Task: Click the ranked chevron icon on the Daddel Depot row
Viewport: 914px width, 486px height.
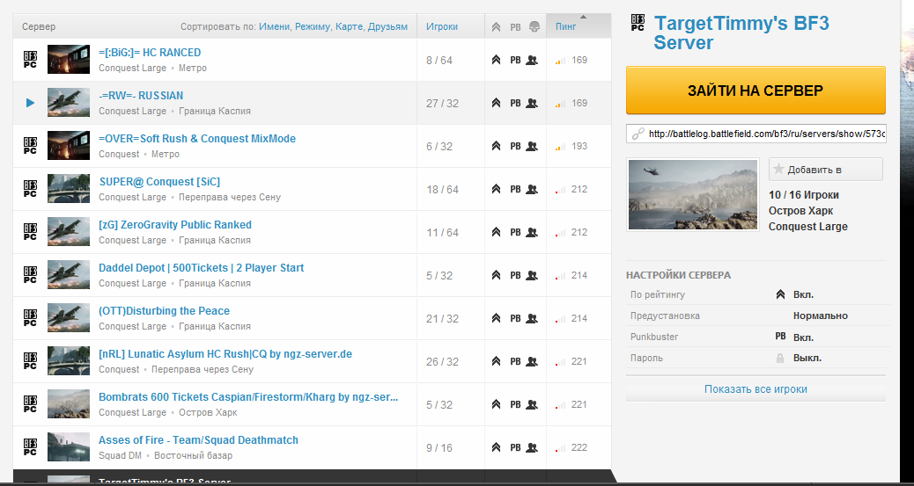Action: (496, 275)
